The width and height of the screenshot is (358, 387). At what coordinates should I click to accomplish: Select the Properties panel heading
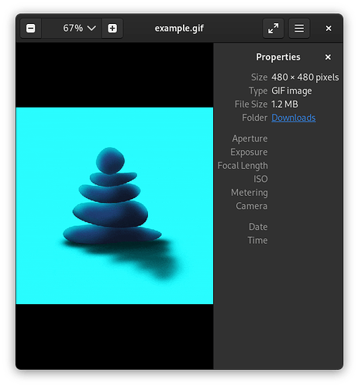tap(278, 57)
